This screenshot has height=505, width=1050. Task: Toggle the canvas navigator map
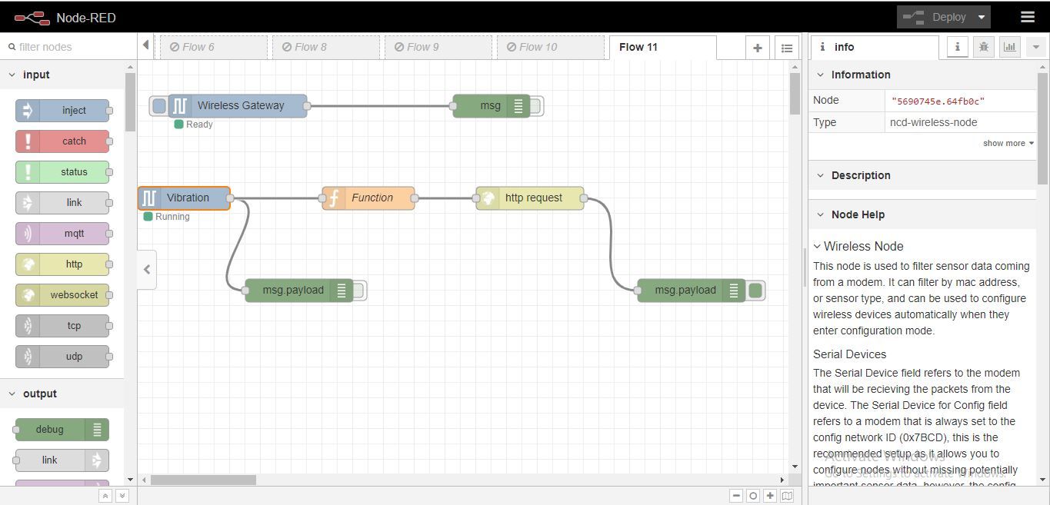787,496
